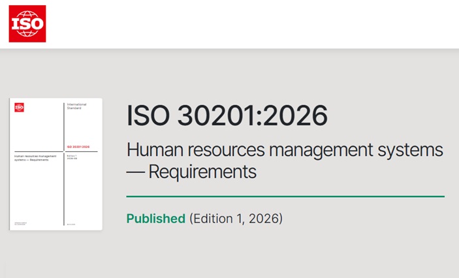Click the '(Edition 1, 2026)' text
Screen dimensions: 459x278
[x=236, y=219]
